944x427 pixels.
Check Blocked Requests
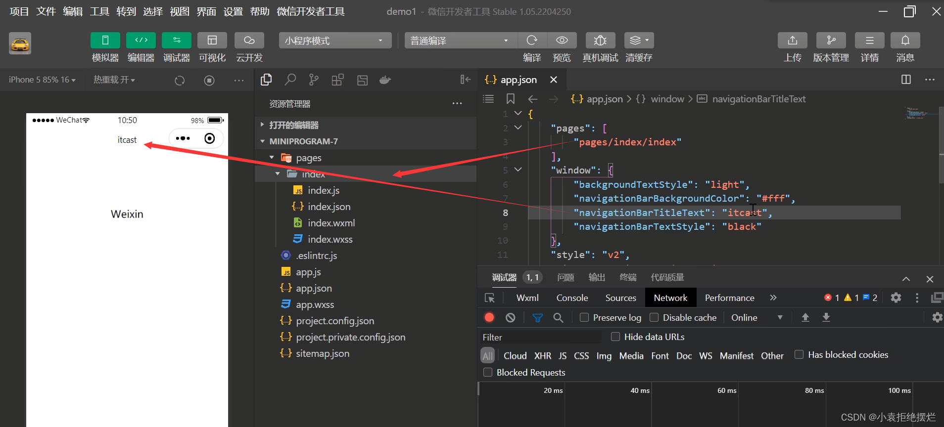488,372
